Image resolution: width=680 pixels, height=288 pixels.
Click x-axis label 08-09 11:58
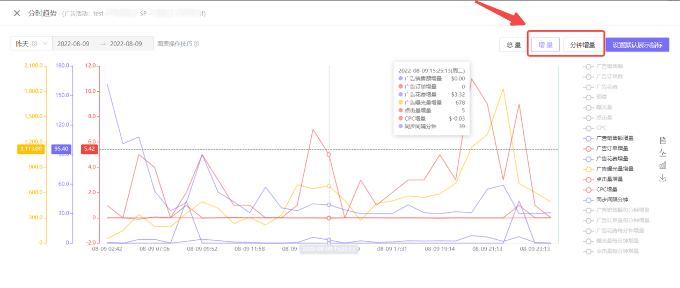pyautogui.click(x=250, y=249)
